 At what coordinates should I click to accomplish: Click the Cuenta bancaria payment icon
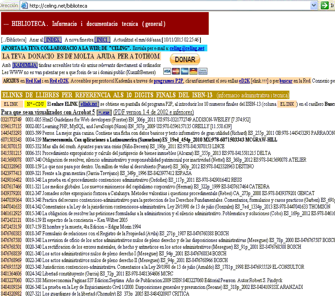203,71
